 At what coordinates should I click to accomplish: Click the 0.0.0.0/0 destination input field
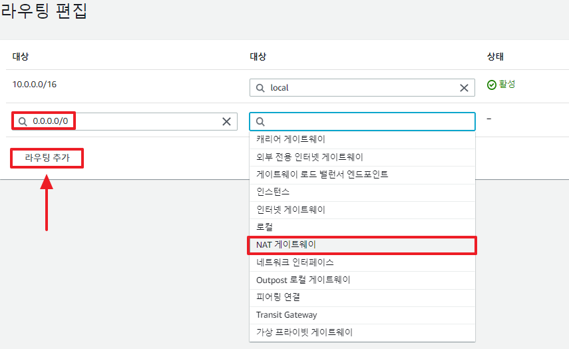pyautogui.click(x=124, y=122)
